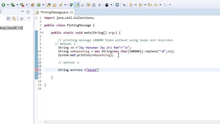Click small gray icon right of Mark Occurrences

click(x=82, y=5)
